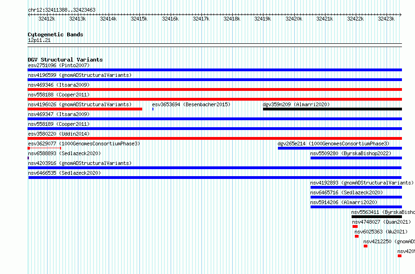The image size is (415, 274).
Task: Click the tiny purple nsv6588893 marker
Action: [x=28, y=158]
